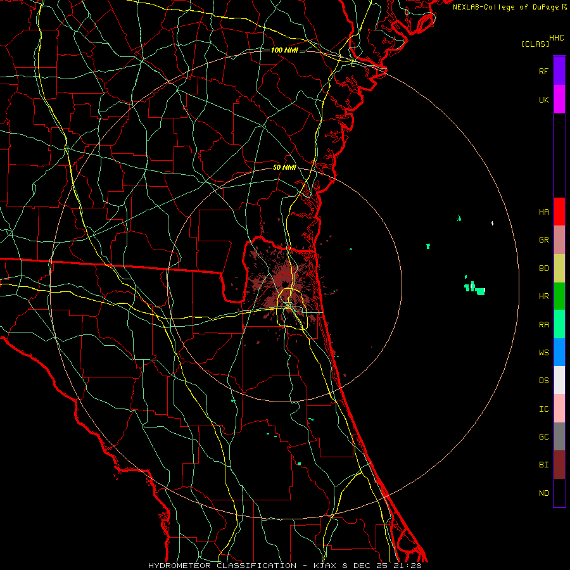Click the Hydrometeor Classification KJAX caption

(x=284, y=566)
